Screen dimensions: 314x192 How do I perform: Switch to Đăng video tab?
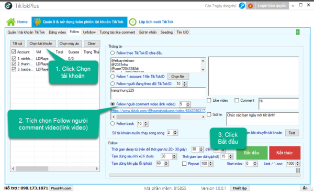(x=57, y=32)
